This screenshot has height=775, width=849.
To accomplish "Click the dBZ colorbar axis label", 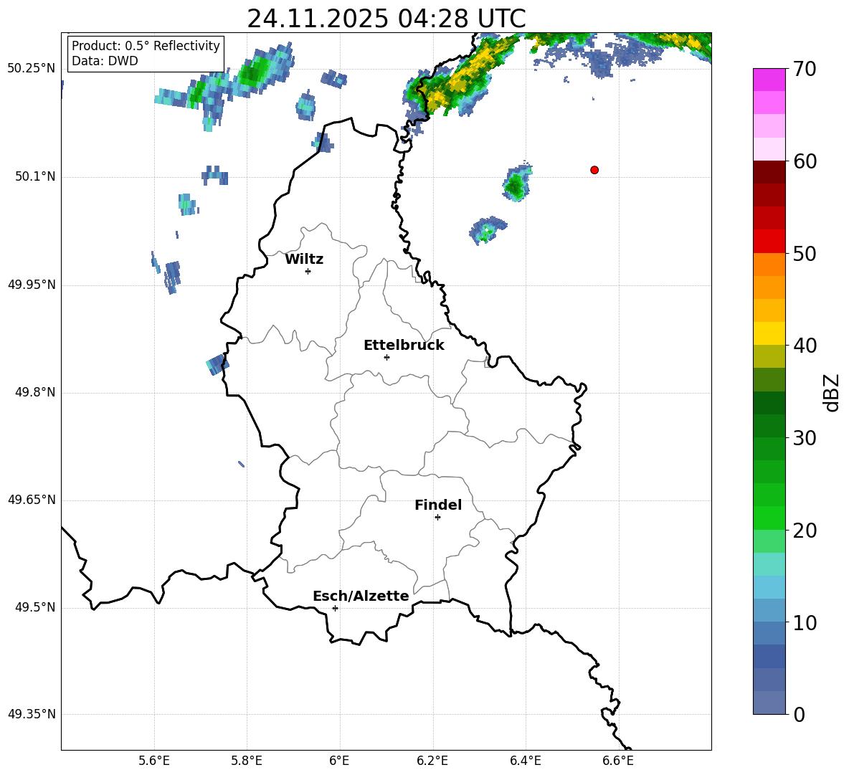I will pos(833,393).
